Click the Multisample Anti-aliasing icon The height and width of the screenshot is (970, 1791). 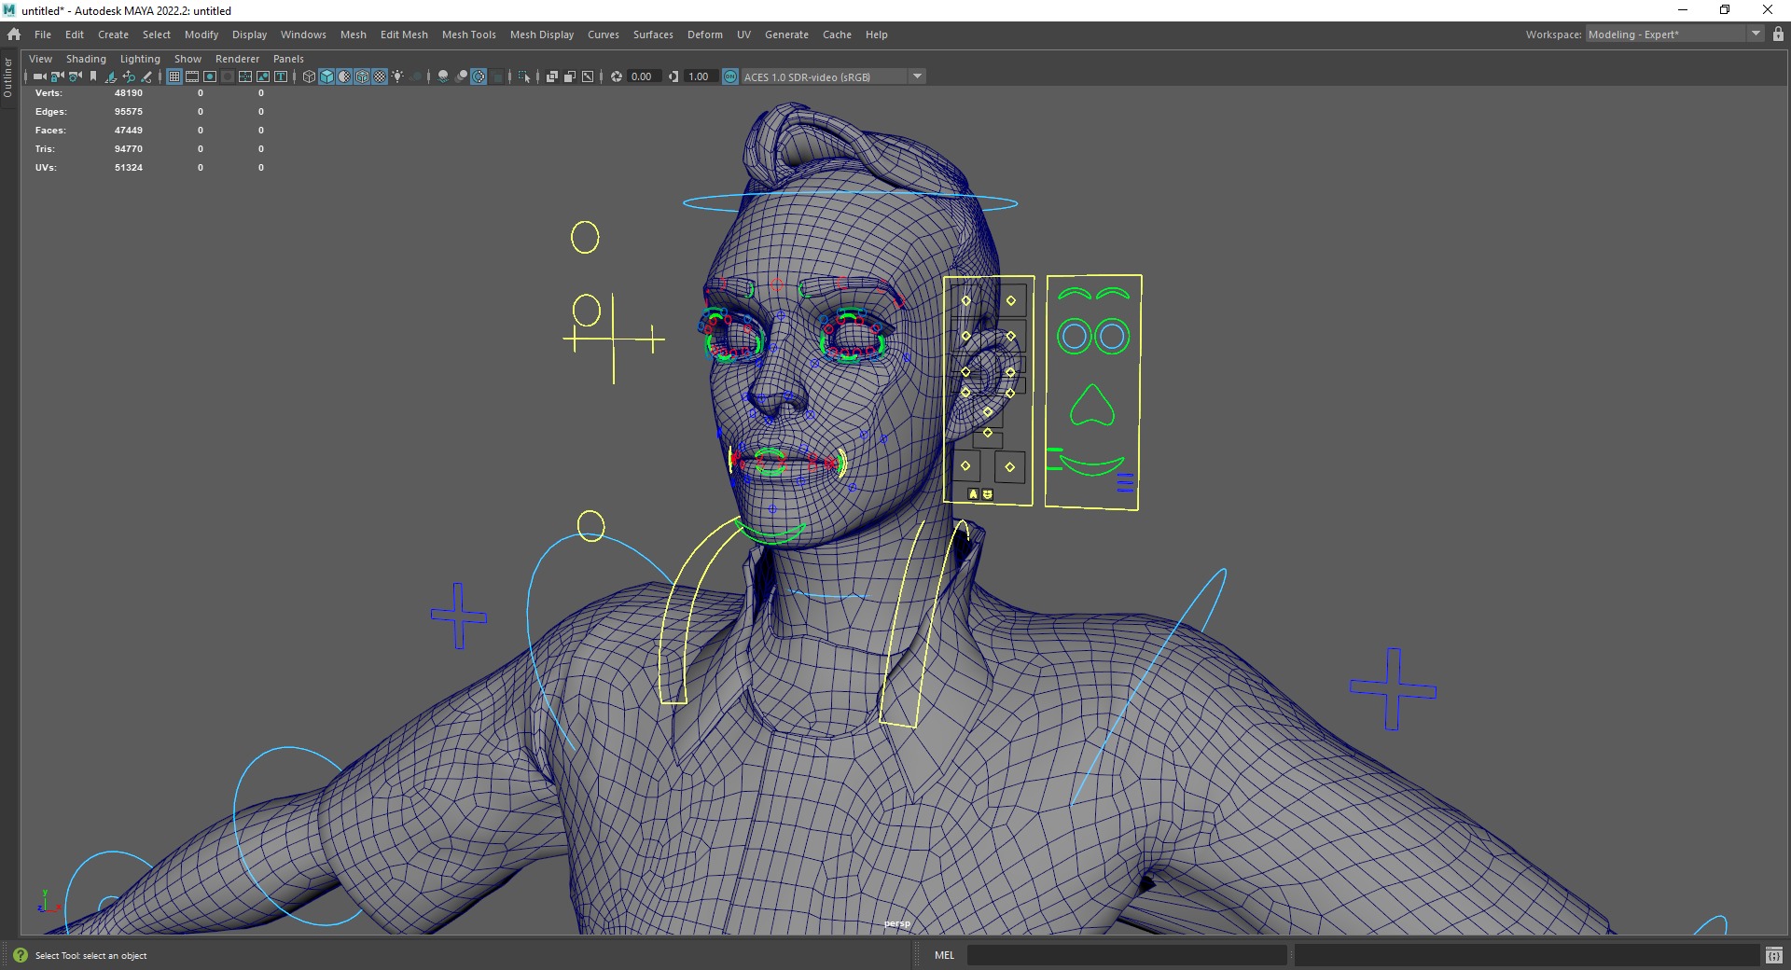point(479,76)
